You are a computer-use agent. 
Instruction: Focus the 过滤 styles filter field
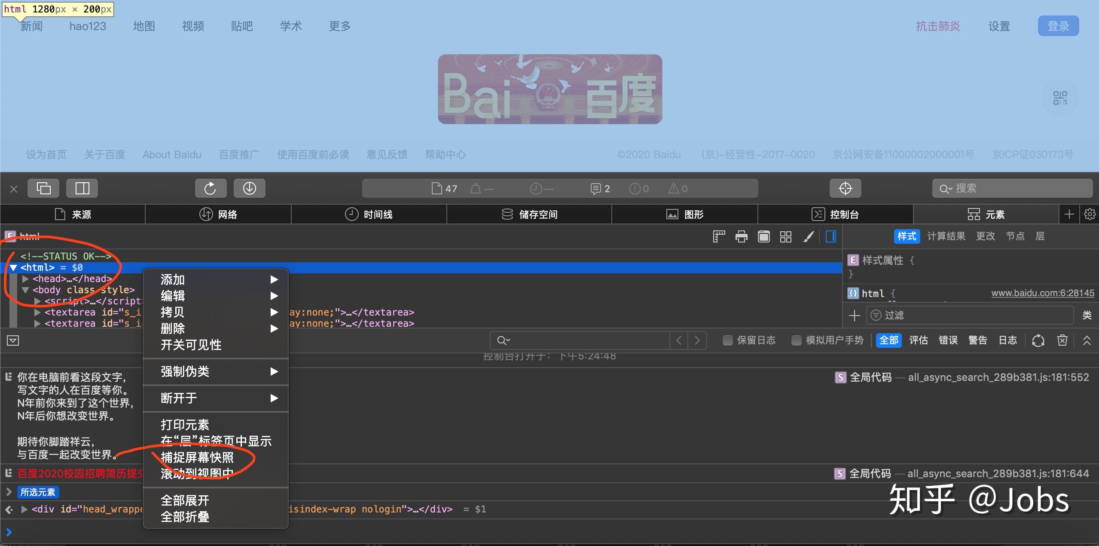point(970,316)
